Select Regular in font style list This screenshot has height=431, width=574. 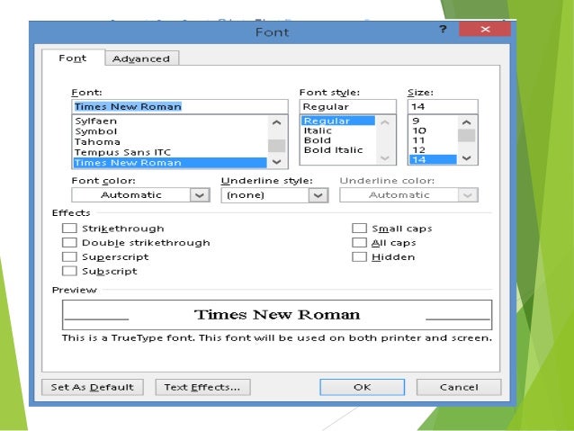tap(338, 121)
